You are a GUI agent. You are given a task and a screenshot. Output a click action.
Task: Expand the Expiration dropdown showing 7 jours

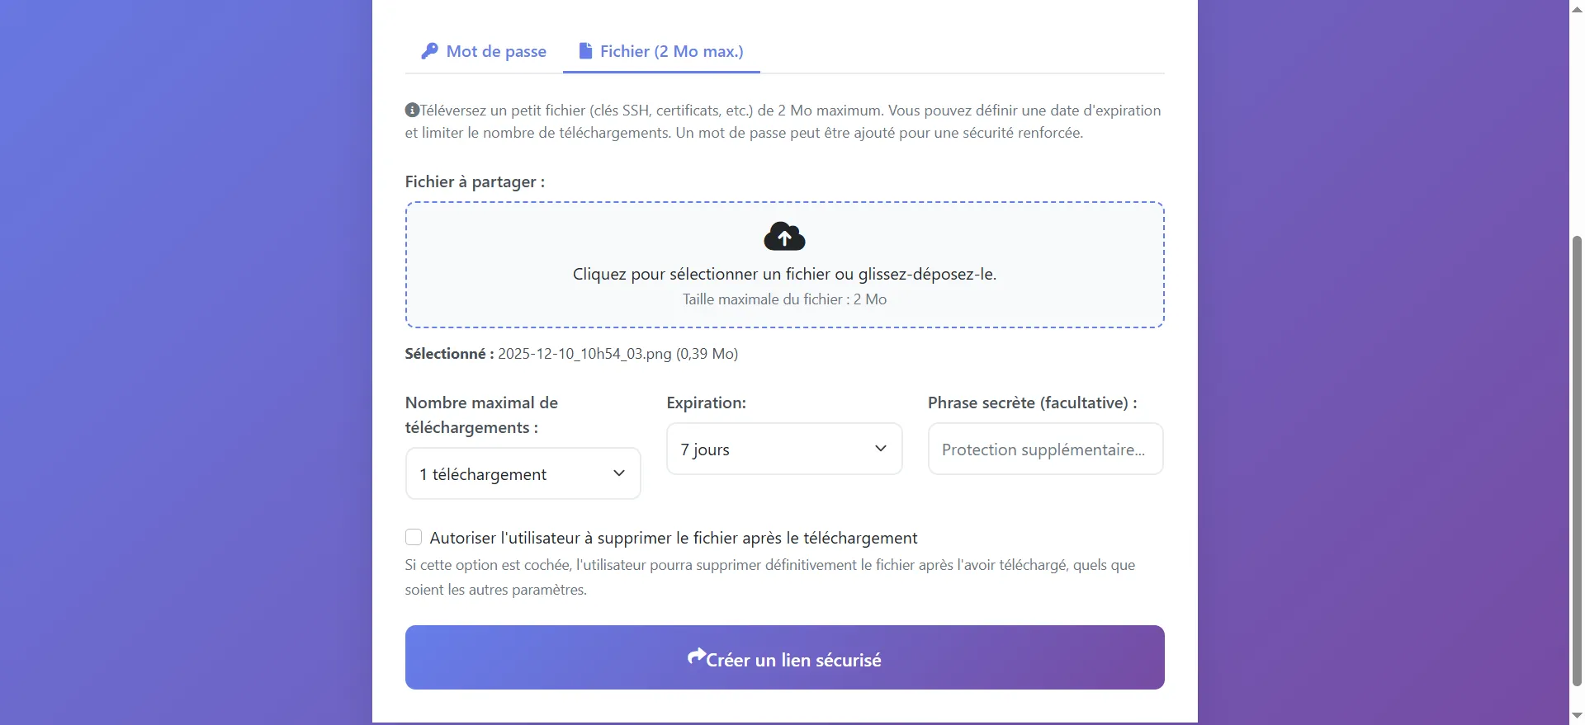click(783, 449)
